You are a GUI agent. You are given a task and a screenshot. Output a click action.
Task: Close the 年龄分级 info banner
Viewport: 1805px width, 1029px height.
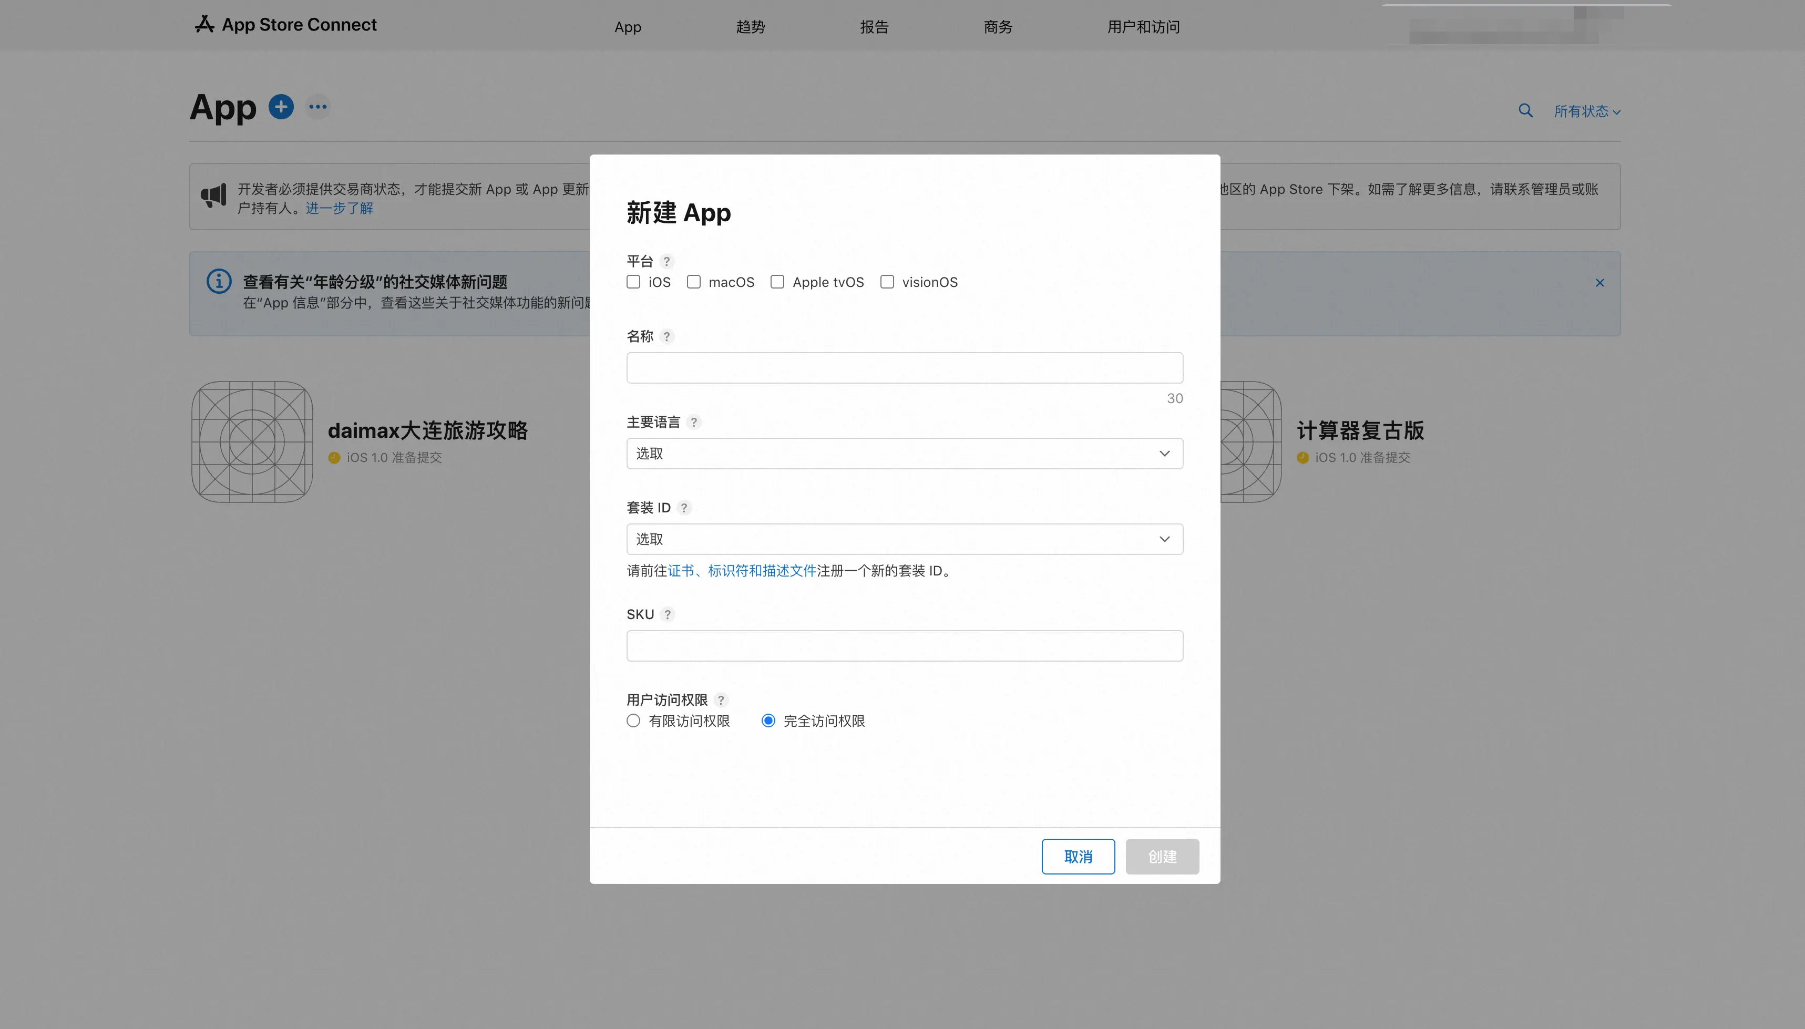(1600, 283)
